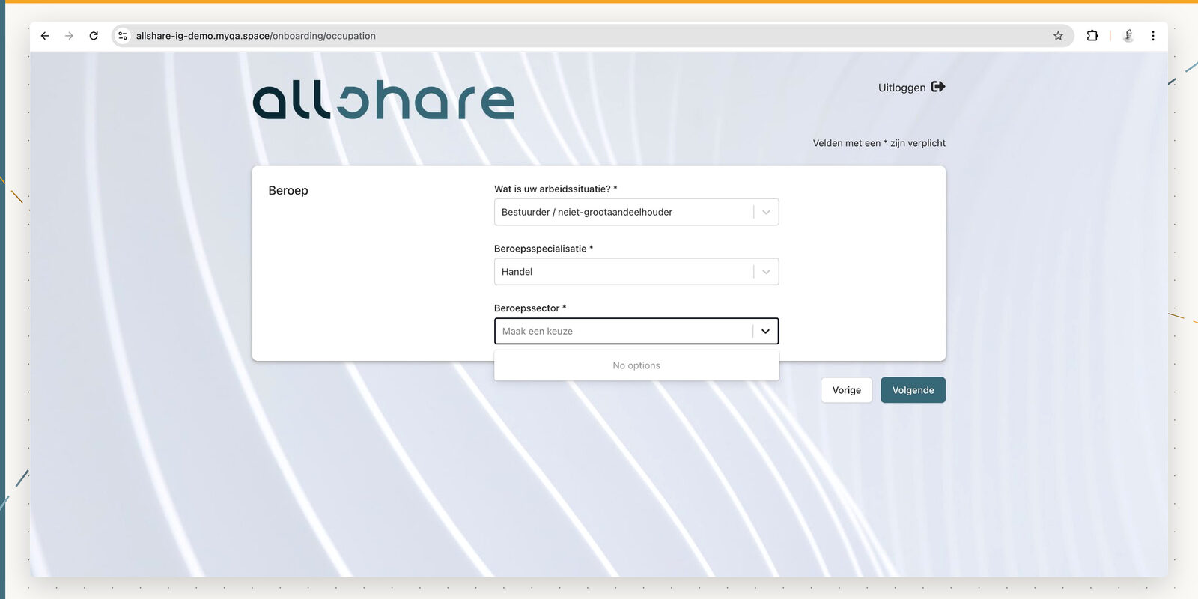This screenshot has height=599, width=1198.
Task: Click the browser back arrow
Action: pyautogui.click(x=45, y=36)
